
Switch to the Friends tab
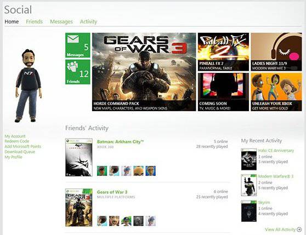click(x=35, y=21)
